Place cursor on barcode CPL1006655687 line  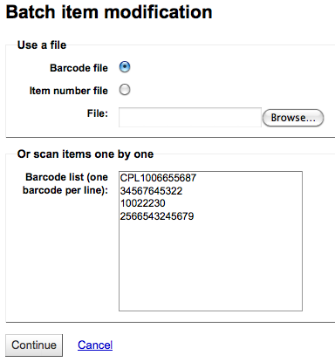[158, 178]
